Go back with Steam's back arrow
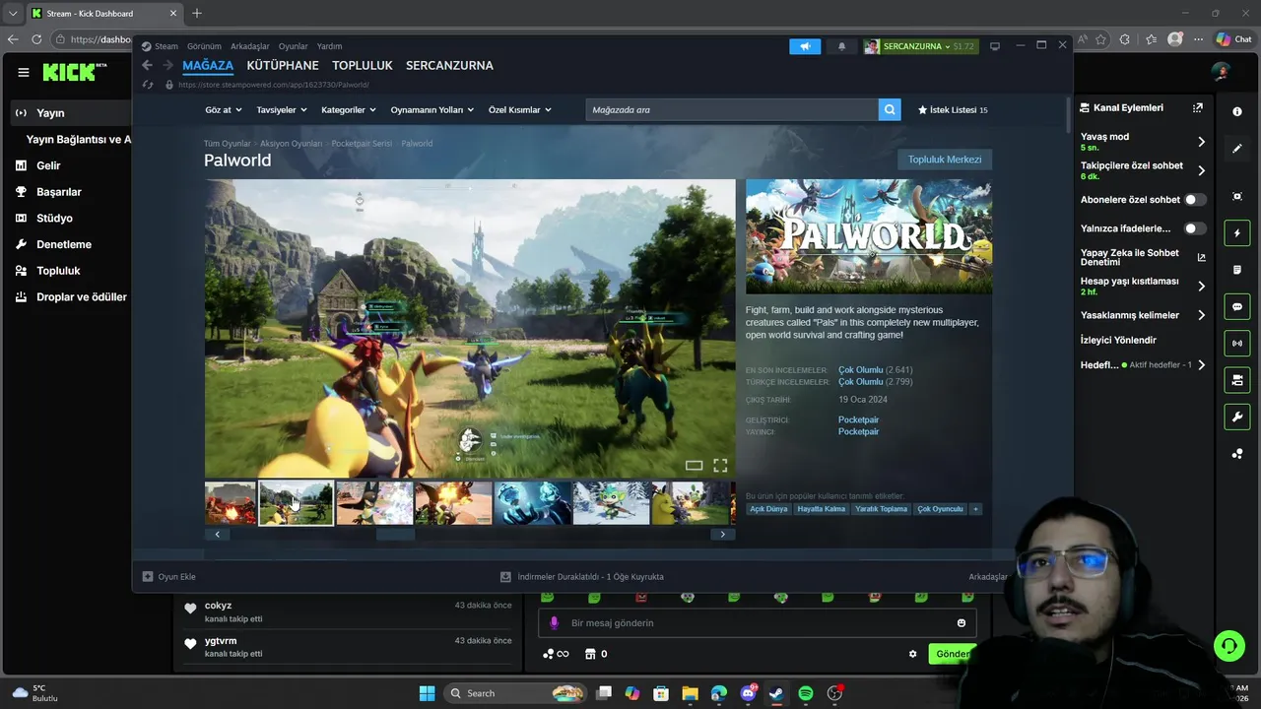Viewport: 1261px width, 709px height. [x=147, y=65]
